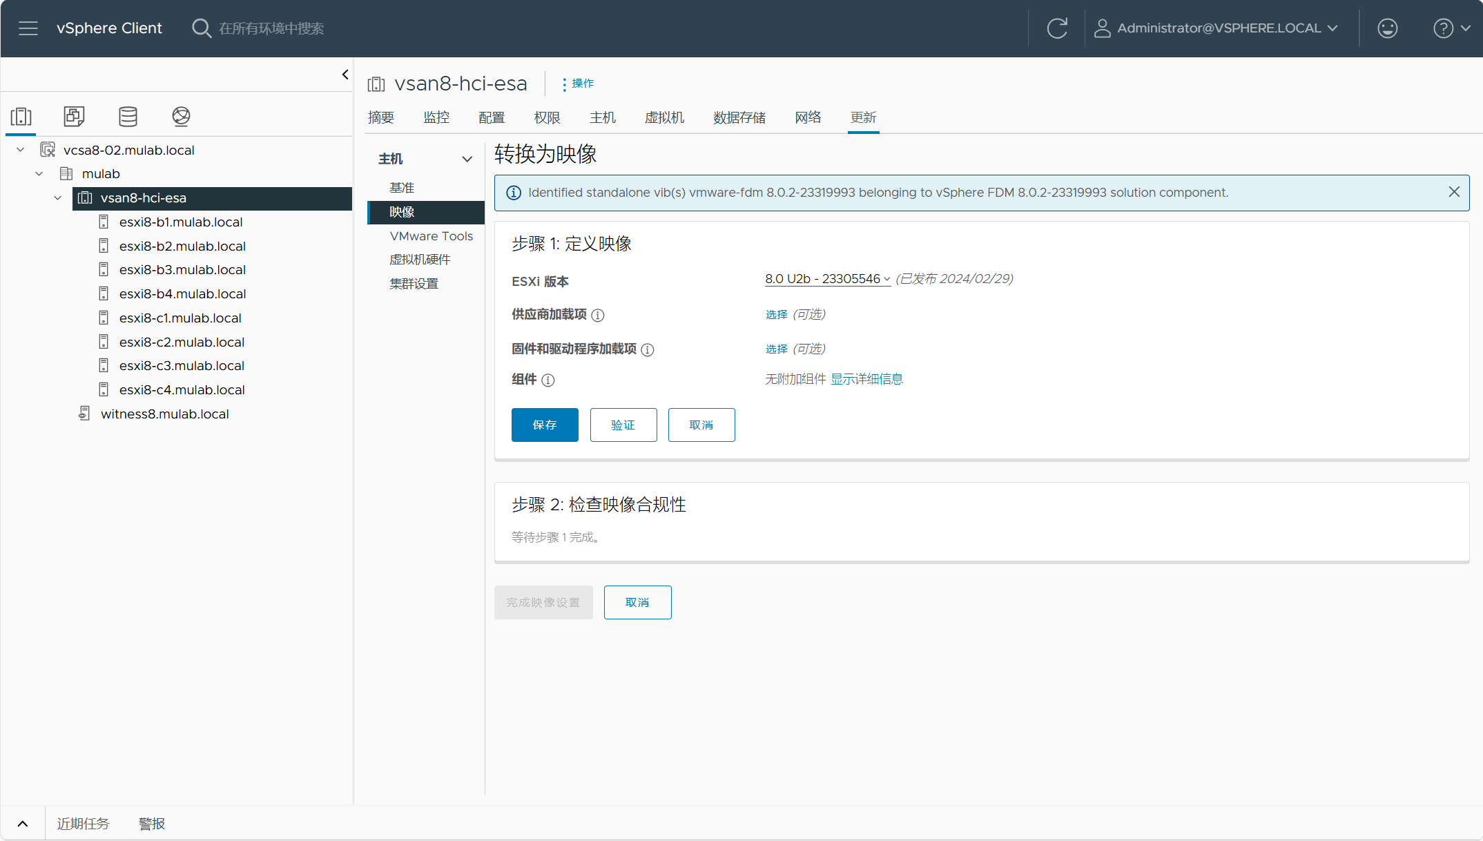Screen dimensions: 1483x841
Task: Refresh the vSphere Client view
Action: click(x=1057, y=28)
